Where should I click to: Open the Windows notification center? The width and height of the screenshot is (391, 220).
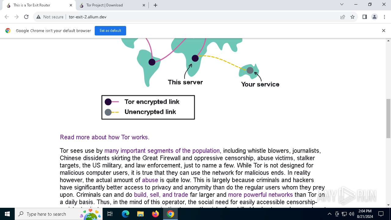pyautogui.click(x=381, y=214)
